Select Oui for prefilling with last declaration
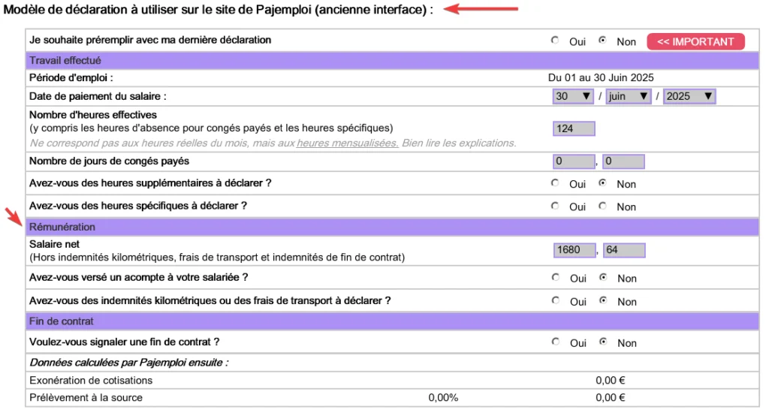769x419 pixels. tap(555, 41)
